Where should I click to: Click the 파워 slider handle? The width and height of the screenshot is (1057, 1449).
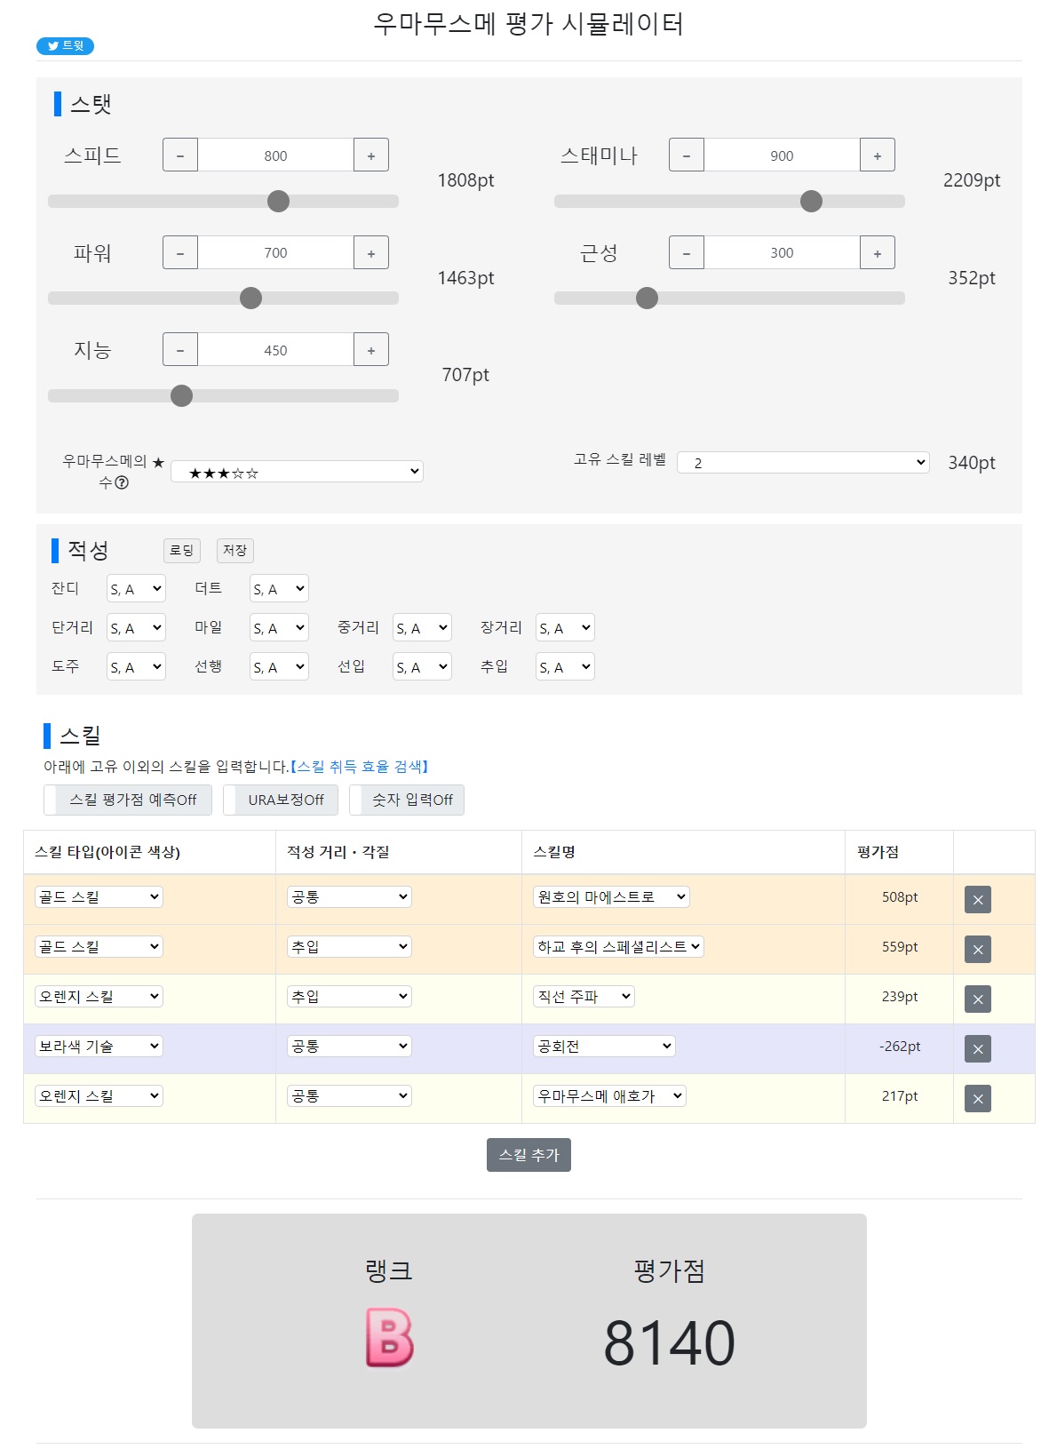click(251, 299)
